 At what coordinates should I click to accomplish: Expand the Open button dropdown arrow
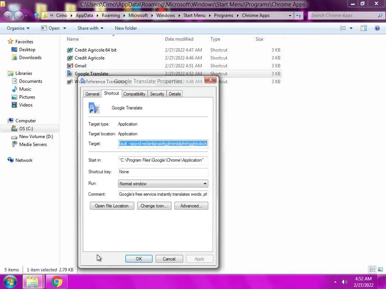65,28
